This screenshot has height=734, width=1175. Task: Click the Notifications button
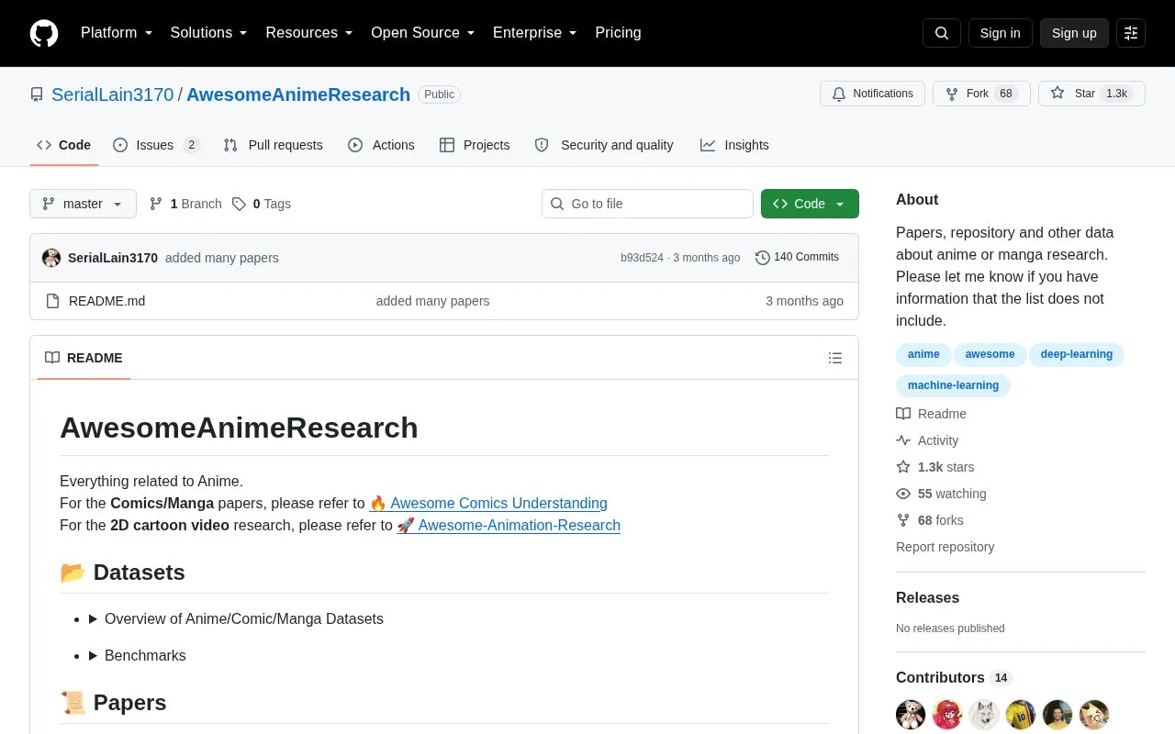(x=872, y=94)
